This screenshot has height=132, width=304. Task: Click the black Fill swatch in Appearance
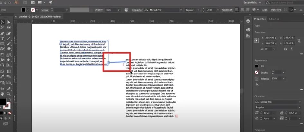coord(256,66)
